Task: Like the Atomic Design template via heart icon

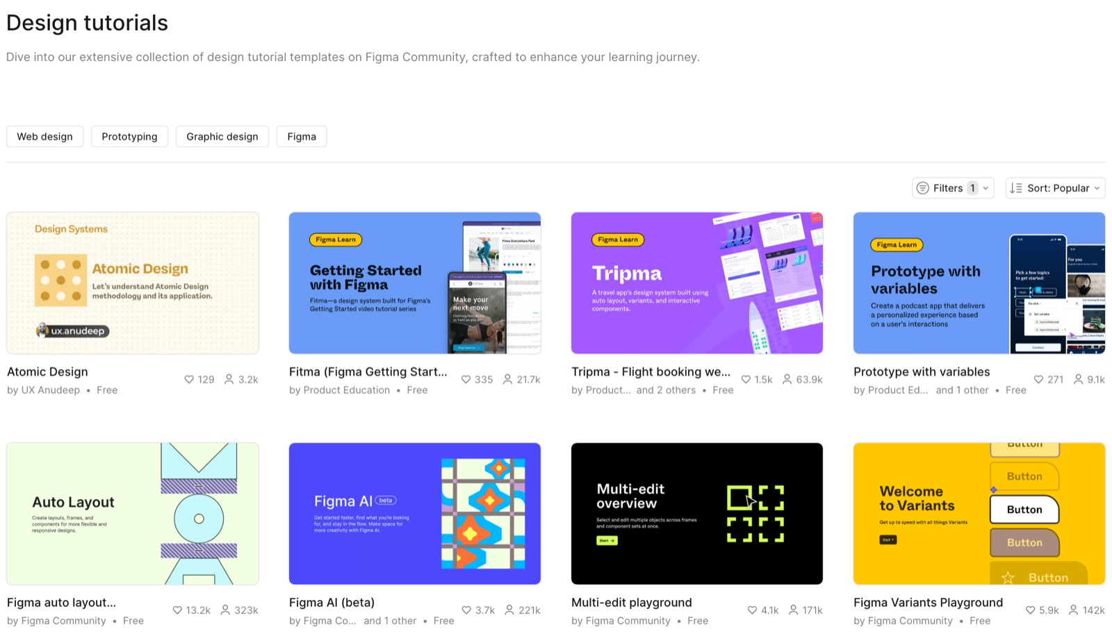Action: click(x=189, y=380)
